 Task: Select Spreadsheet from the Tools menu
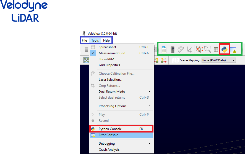click(x=121, y=47)
